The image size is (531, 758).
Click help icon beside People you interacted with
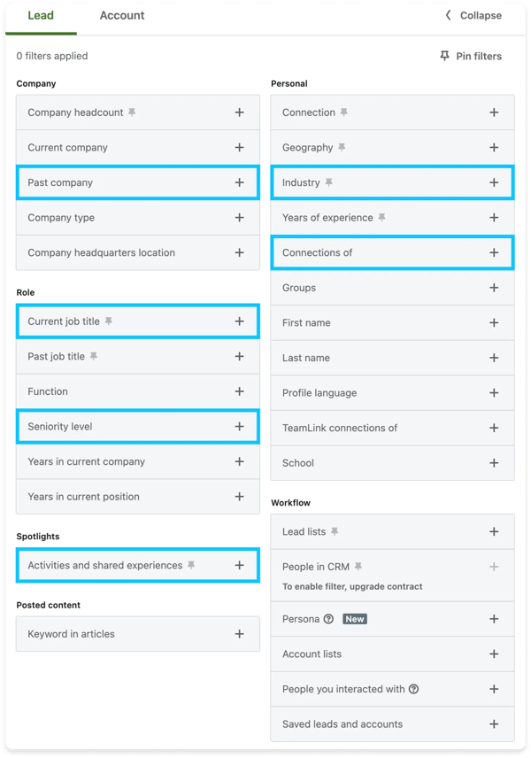tap(414, 689)
